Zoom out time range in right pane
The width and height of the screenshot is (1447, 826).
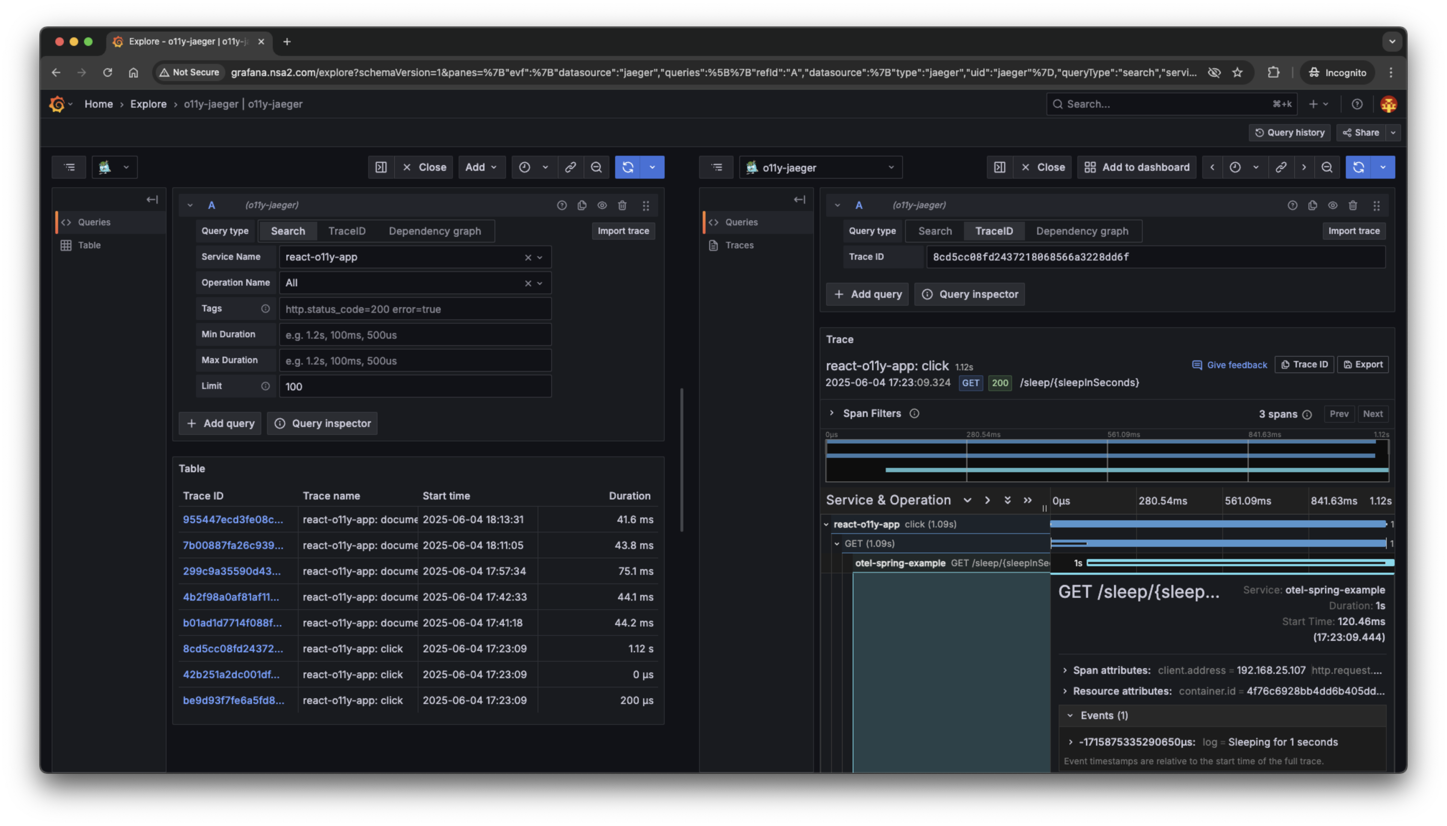(1326, 167)
